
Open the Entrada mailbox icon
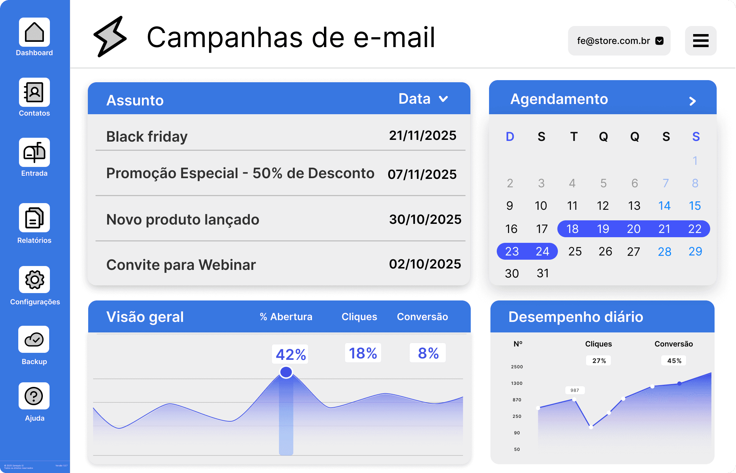[x=34, y=153]
